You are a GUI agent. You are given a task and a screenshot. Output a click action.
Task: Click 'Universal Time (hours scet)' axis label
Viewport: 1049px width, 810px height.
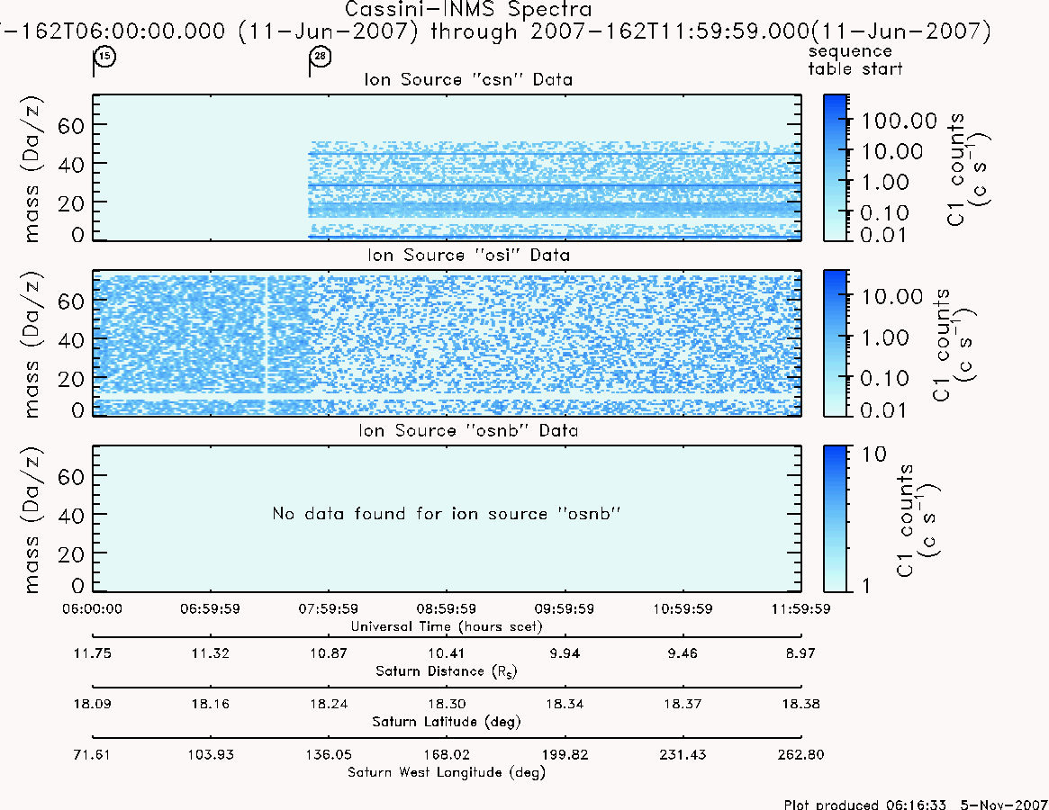447,626
